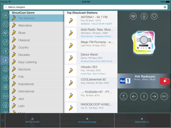Click the Marco mengoni search field
The height and width of the screenshot is (128, 171).
[85, 7]
